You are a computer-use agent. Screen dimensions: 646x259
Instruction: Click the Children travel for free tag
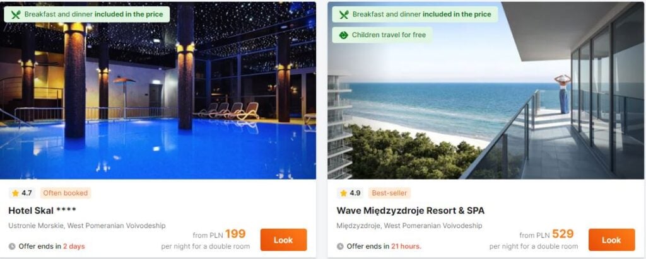point(382,35)
